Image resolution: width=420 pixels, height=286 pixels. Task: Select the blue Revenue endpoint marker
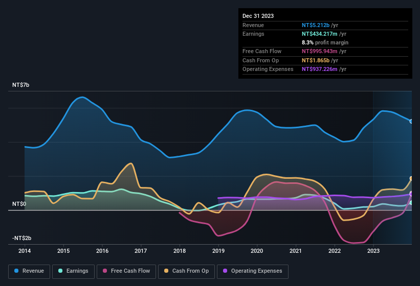(411, 122)
